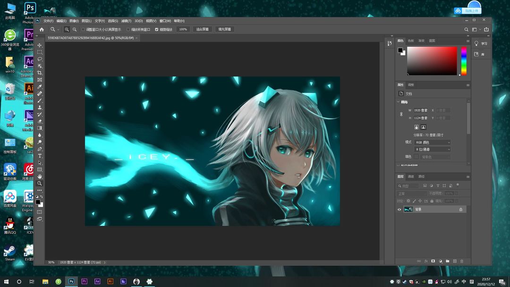
Task: Click the fit screen button
Action: [x=202, y=29]
